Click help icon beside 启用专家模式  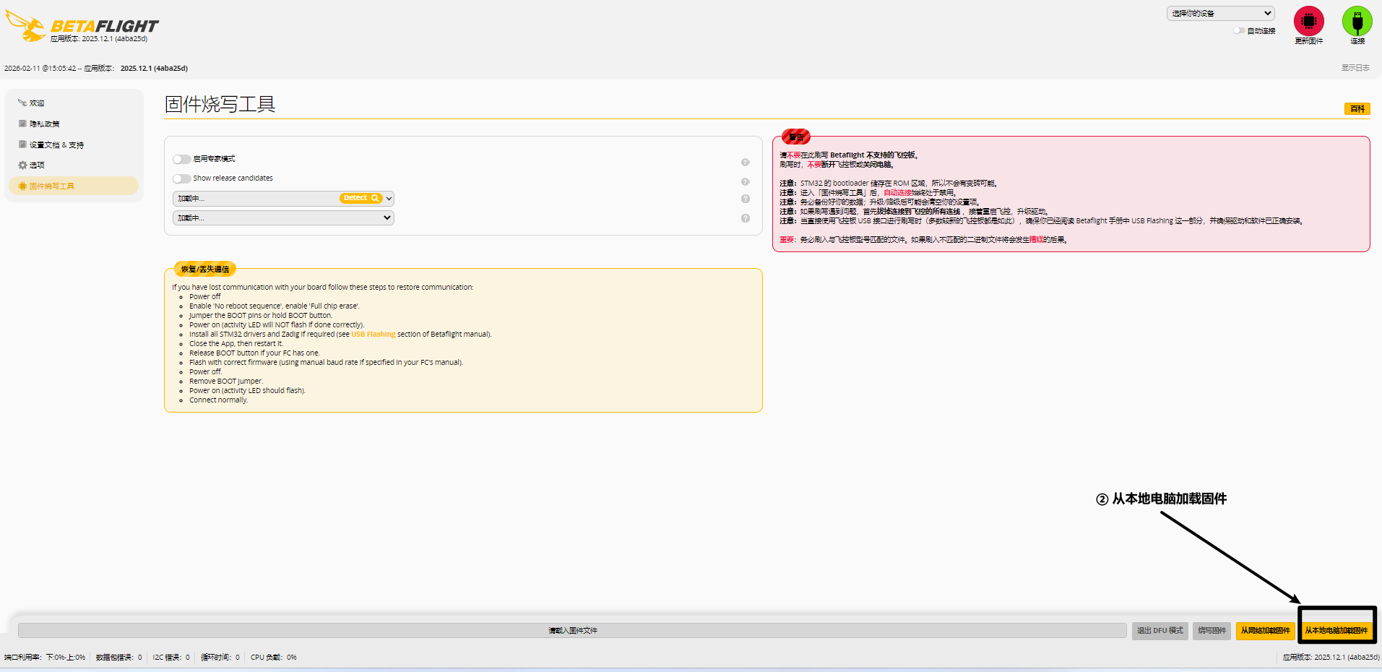click(745, 163)
